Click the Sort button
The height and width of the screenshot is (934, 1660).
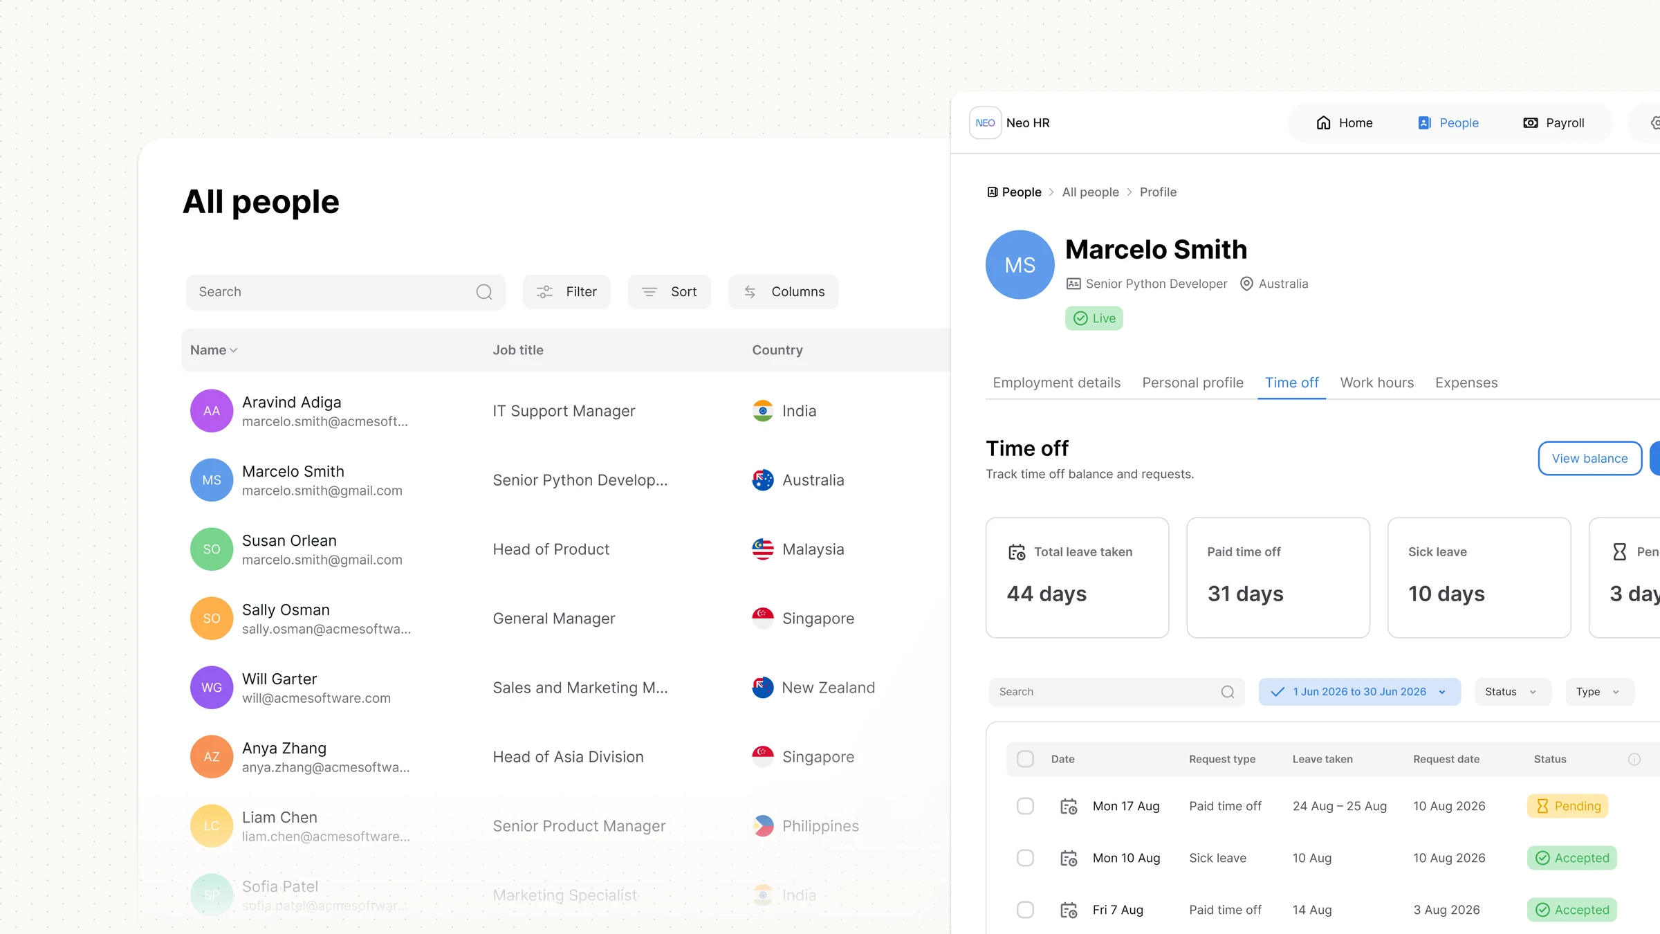click(669, 292)
